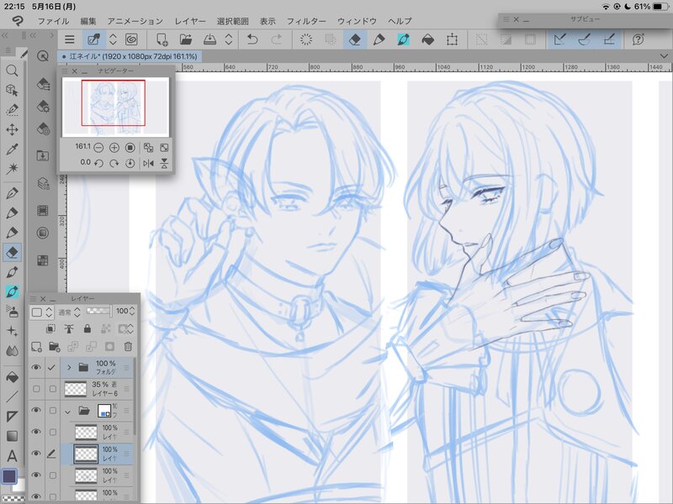Select the Auto select magic wand tool
The image size is (673, 504).
coord(12,169)
